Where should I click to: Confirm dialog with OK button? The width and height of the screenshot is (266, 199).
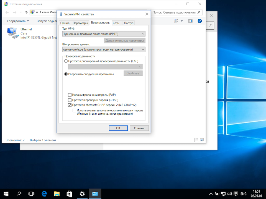pyautogui.click(x=118, y=128)
